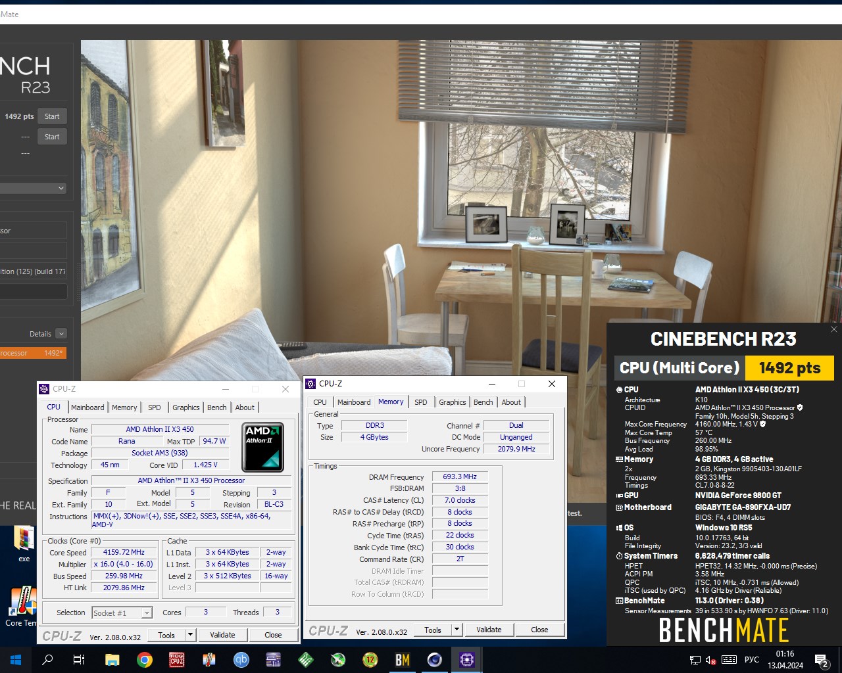Click Validate in left CPU-Z window
This screenshot has width=842, height=673.
point(222,635)
